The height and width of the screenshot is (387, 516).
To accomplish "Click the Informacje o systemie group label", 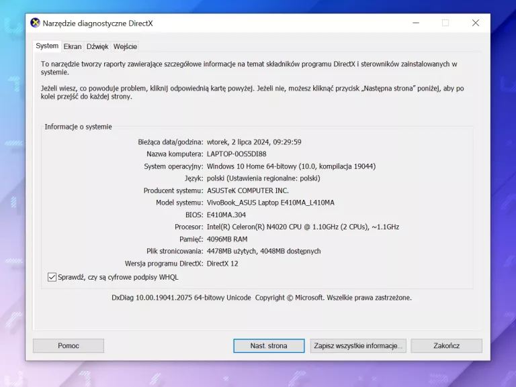I will pyautogui.click(x=79, y=127).
